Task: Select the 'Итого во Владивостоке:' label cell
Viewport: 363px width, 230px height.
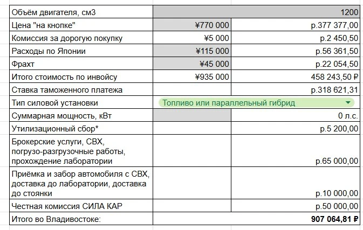Action: coord(81,219)
